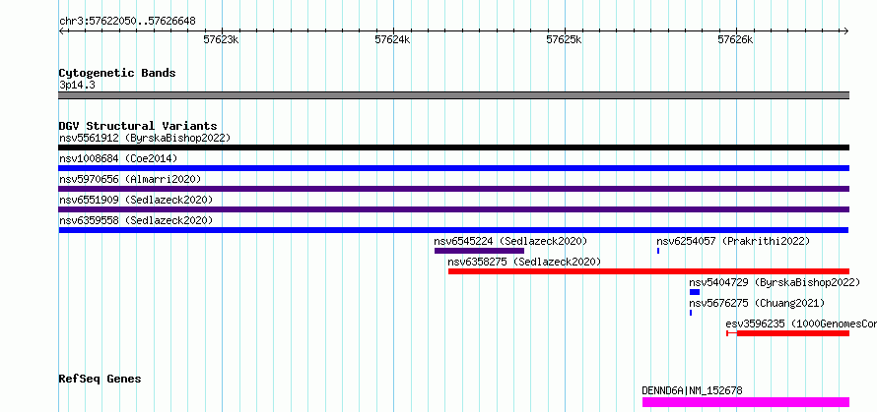Click the nsv6551909 (Sedlazeck2020) label

click(136, 200)
